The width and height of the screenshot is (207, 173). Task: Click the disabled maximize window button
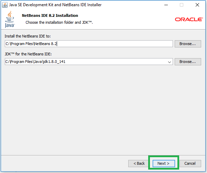click(182, 5)
